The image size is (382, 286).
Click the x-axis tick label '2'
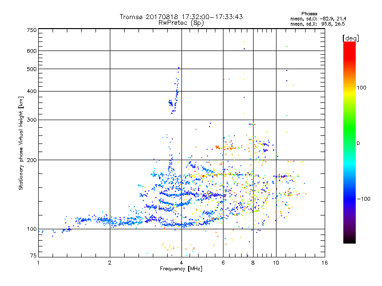click(110, 263)
